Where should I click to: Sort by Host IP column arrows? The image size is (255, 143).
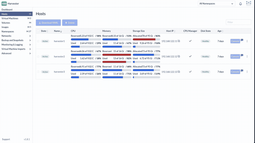pos(175,31)
